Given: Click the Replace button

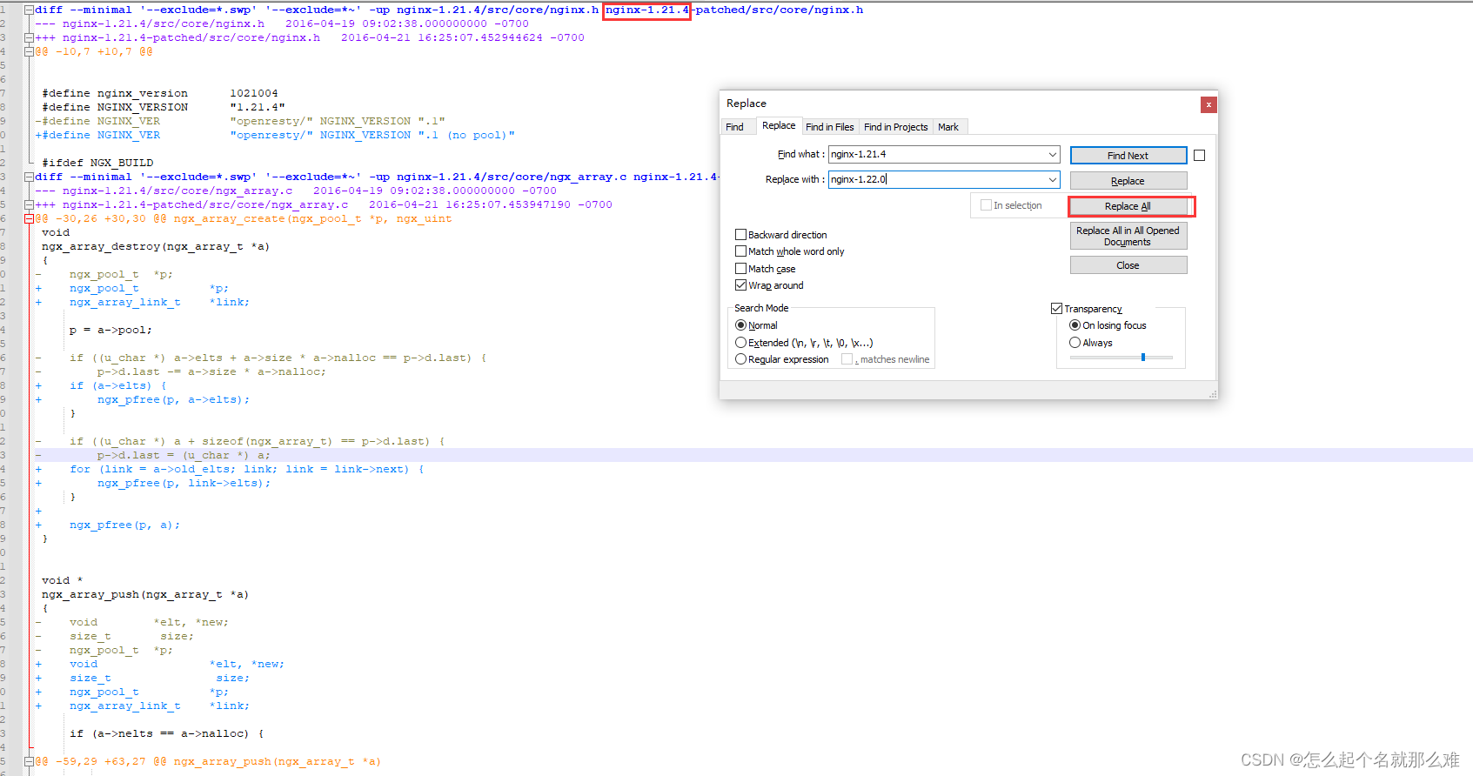Looking at the screenshot, I should pos(1128,181).
